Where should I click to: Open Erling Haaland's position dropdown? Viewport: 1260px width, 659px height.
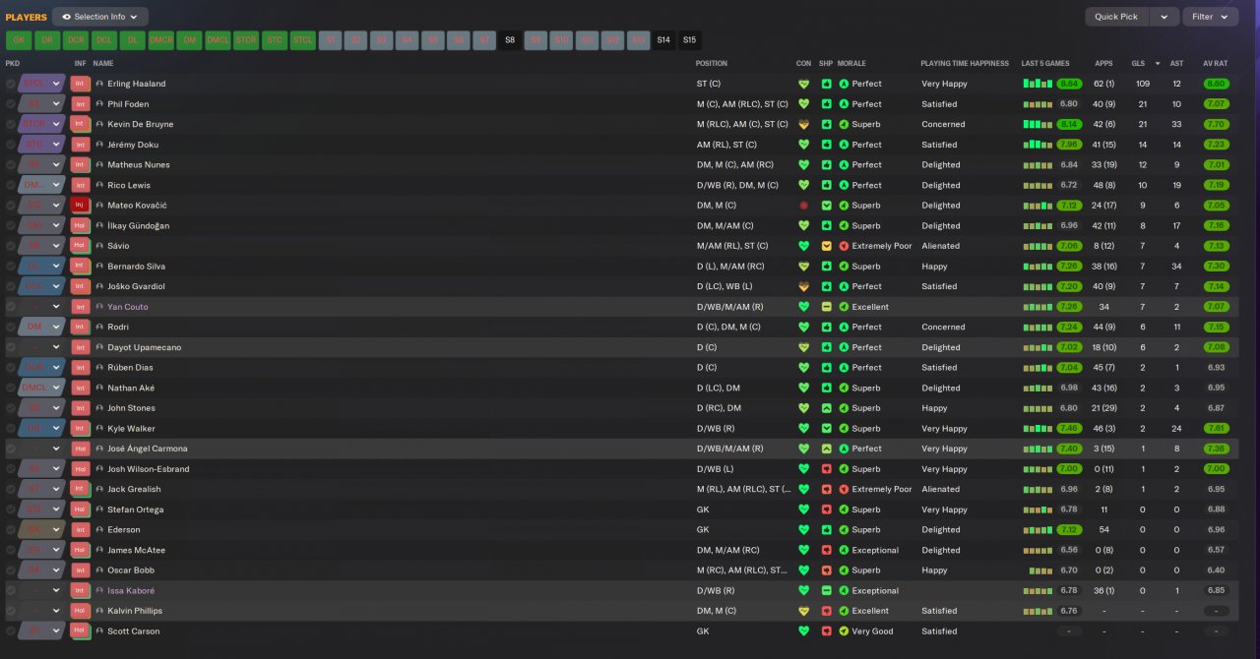(42, 84)
